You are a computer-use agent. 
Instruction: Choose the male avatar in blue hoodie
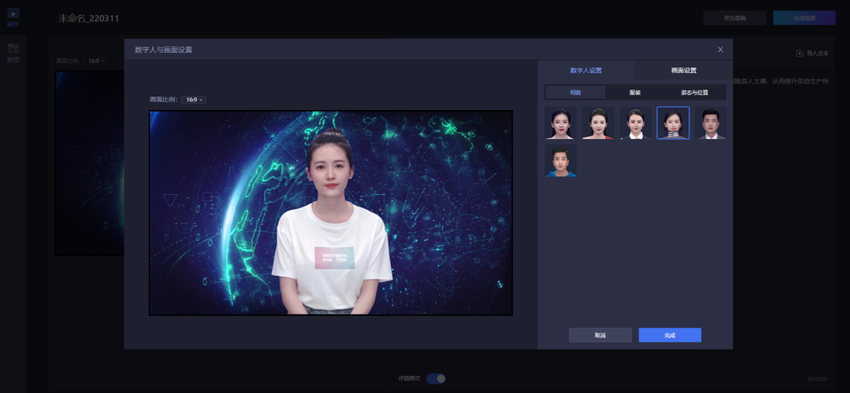click(560, 160)
